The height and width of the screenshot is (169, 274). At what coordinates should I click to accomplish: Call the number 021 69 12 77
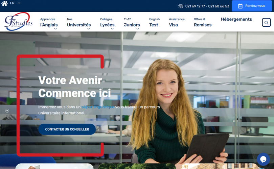pyautogui.click(x=195, y=6)
